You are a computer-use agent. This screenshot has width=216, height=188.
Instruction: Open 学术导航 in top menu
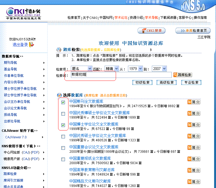click(151, 18)
